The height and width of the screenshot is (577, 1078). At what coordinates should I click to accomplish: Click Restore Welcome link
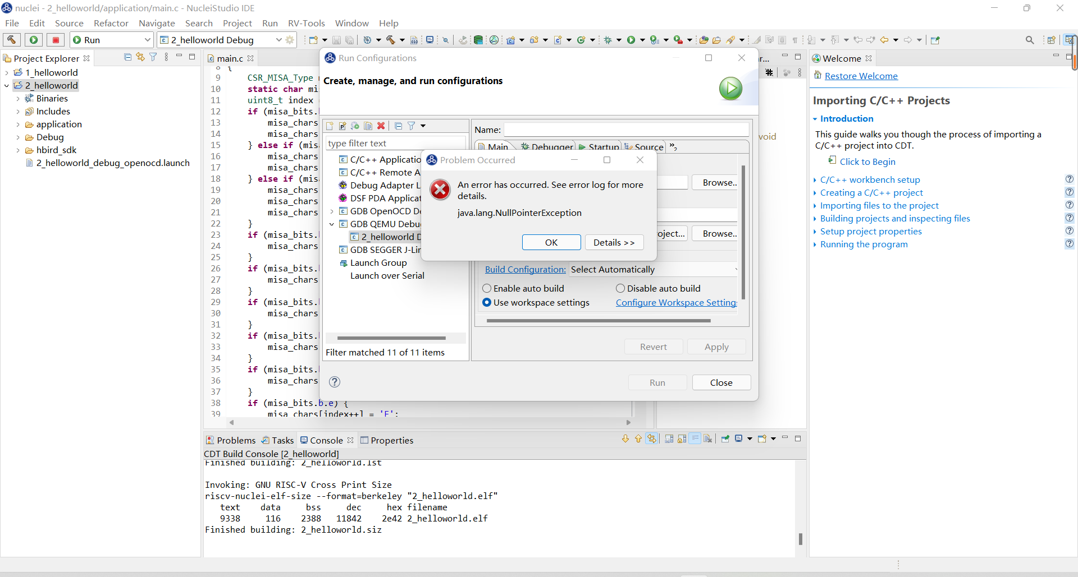(861, 76)
